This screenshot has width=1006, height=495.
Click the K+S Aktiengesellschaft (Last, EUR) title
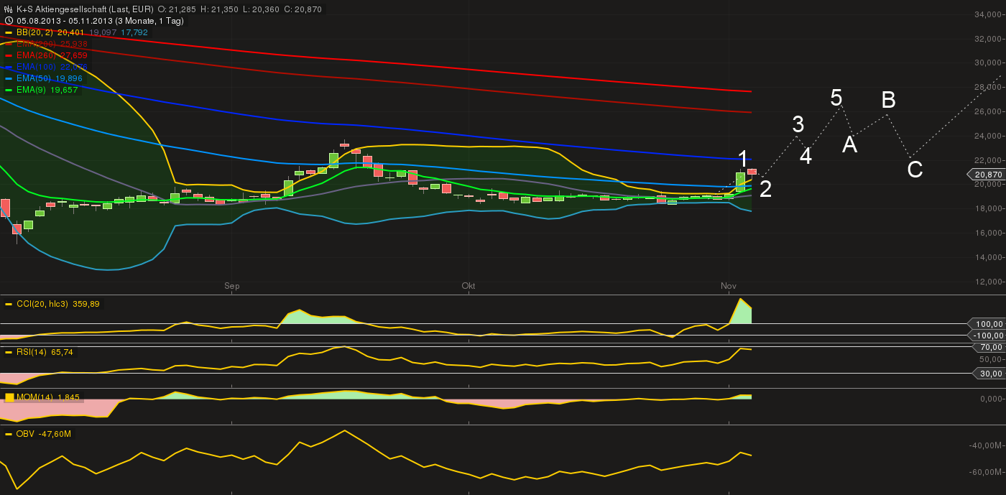pyautogui.click(x=84, y=9)
